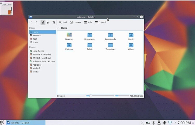Open the K application launcher
The image size is (195, 125).
[2, 123]
